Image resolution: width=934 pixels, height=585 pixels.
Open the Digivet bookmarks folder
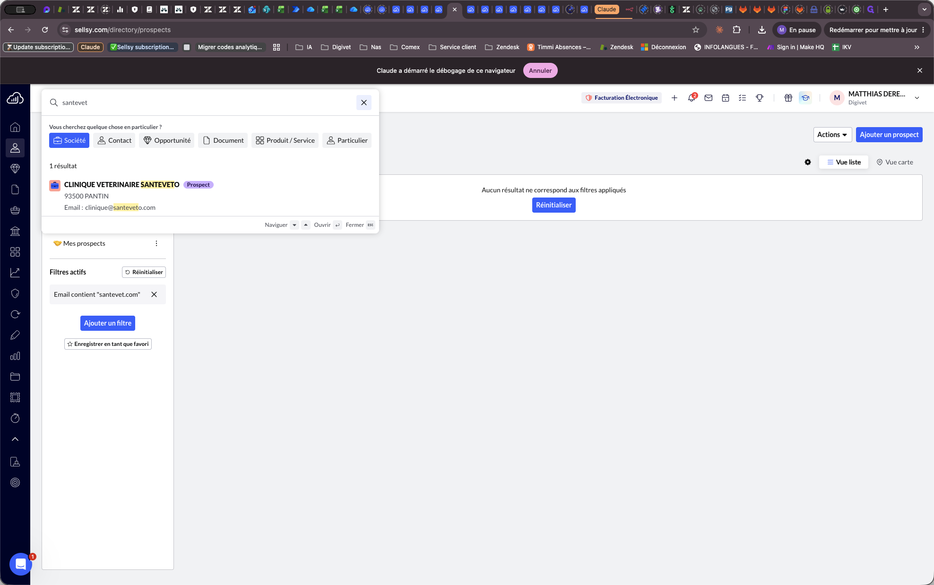336,47
